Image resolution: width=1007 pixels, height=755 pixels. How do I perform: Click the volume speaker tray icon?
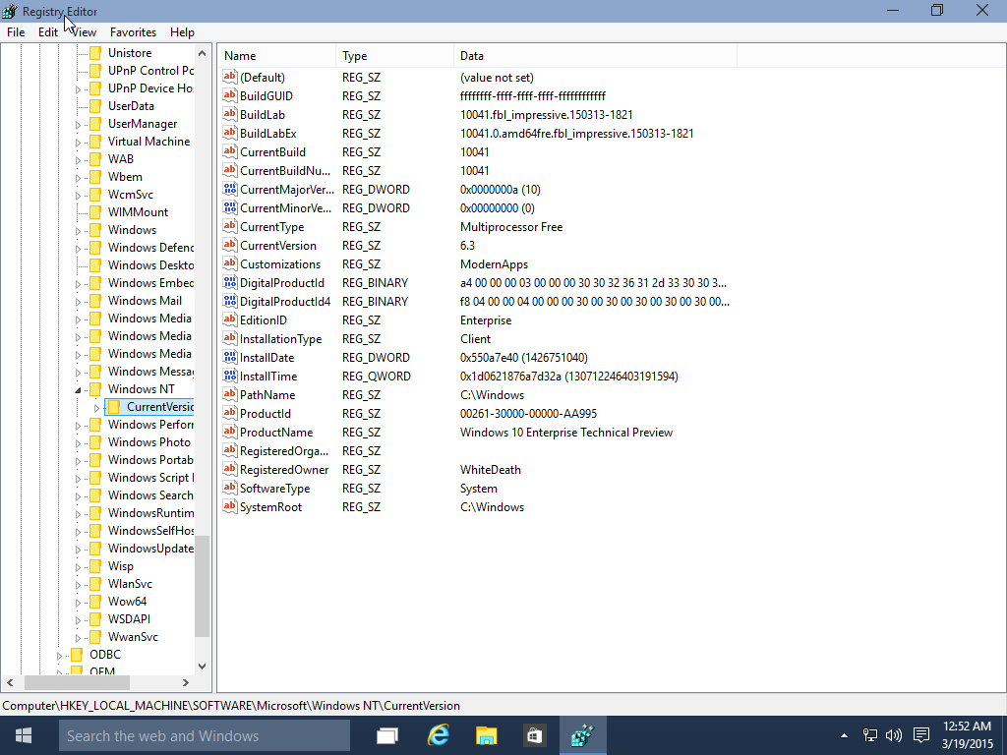click(x=893, y=735)
